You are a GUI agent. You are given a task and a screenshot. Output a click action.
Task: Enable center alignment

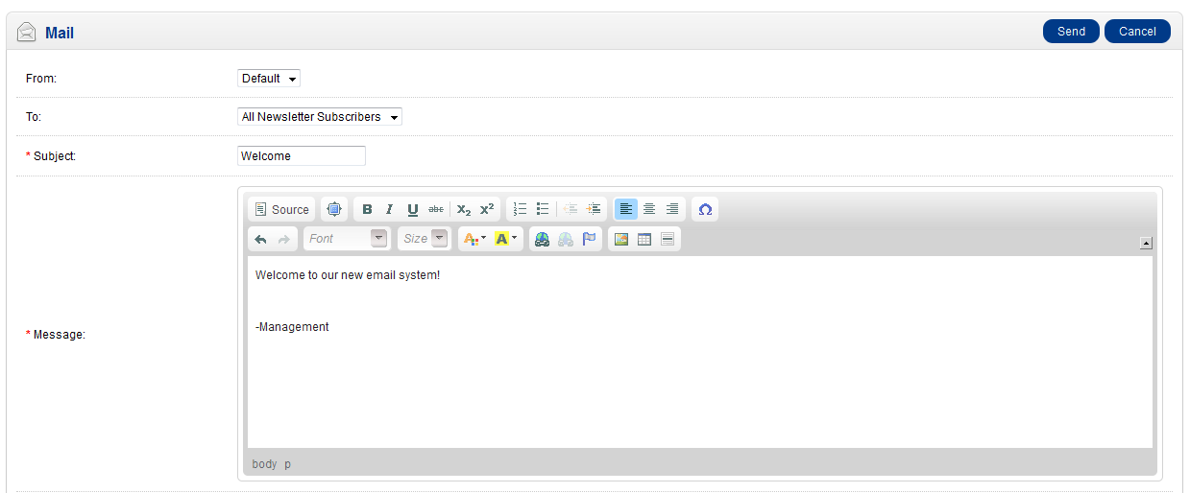click(x=649, y=209)
